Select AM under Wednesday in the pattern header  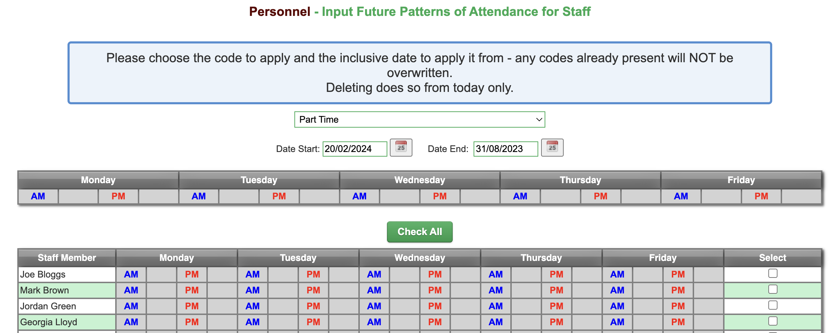pos(360,196)
